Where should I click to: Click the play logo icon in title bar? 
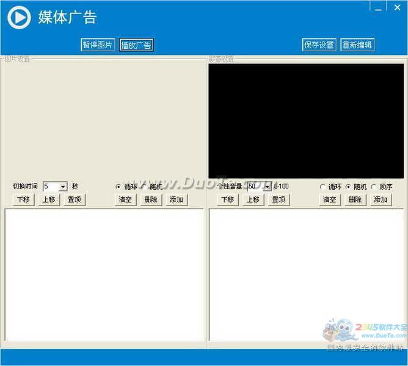click(19, 18)
